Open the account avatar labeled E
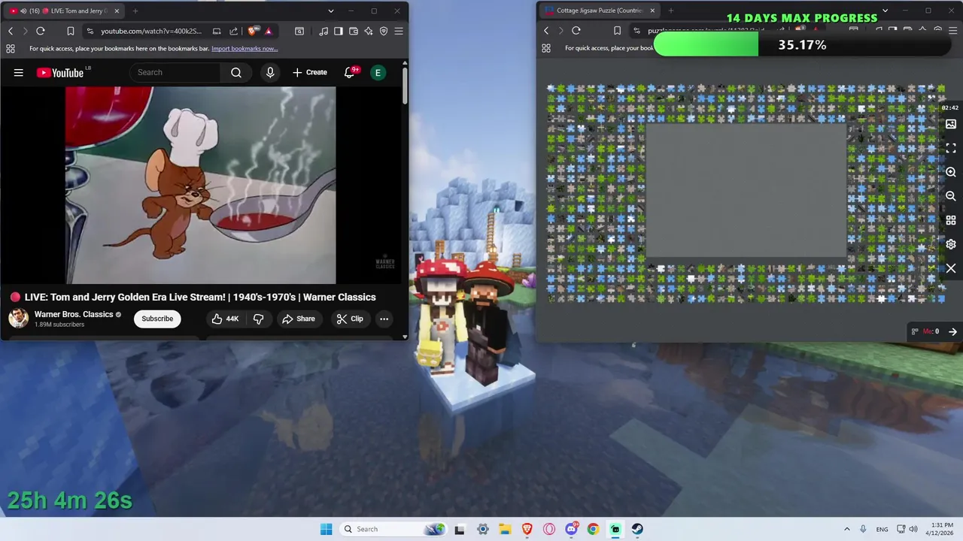 [x=378, y=72]
